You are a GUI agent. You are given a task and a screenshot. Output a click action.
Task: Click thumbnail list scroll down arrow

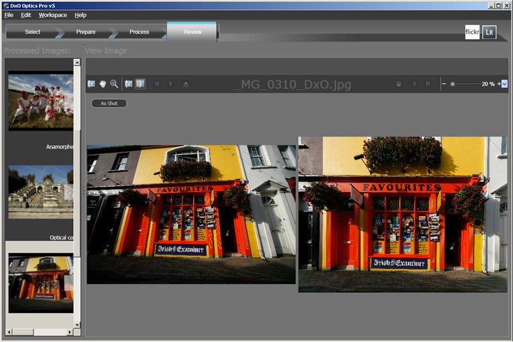77,325
